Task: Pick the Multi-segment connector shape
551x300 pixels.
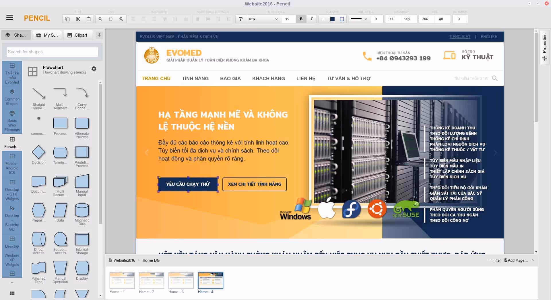Action: pos(60,98)
